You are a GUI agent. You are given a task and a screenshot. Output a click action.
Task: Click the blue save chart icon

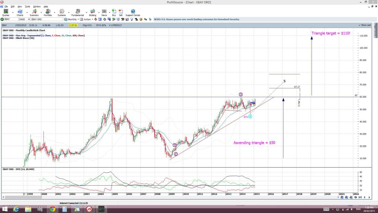[x=100, y=19]
